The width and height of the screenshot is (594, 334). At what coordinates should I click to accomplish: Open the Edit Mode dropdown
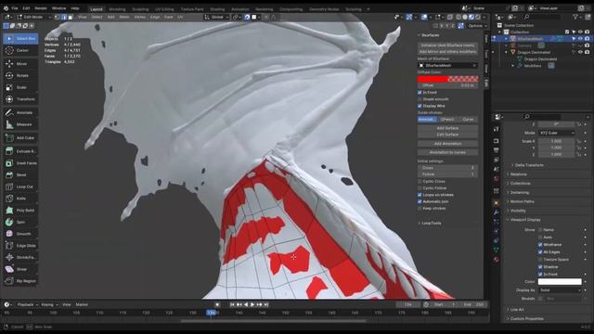pyautogui.click(x=34, y=17)
